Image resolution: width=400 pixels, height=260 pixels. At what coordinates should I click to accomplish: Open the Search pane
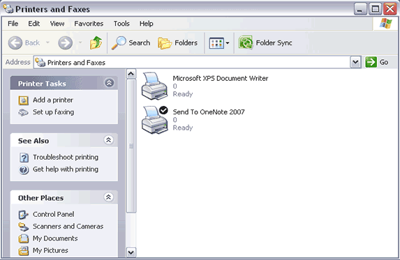131,43
